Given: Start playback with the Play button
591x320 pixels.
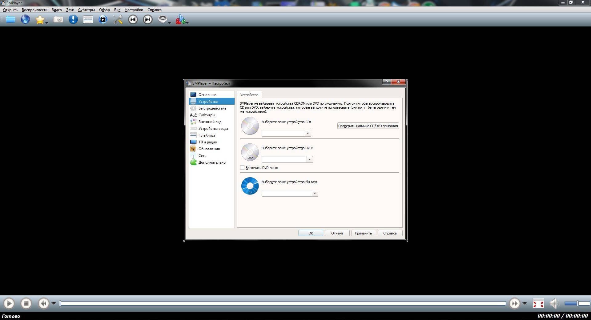Looking at the screenshot, I should click(9, 304).
